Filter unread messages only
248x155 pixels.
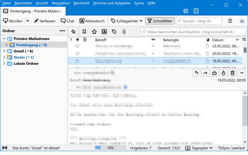pos(84,32)
